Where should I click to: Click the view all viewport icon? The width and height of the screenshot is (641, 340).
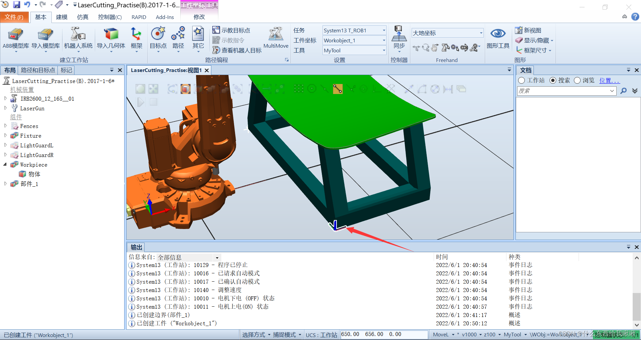[x=140, y=89]
